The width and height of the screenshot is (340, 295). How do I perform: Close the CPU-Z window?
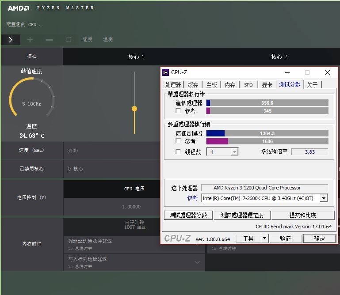coord(328,72)
